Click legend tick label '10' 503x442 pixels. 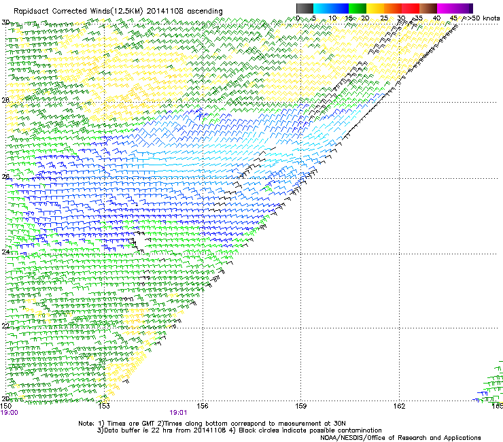click(x=332, y=18)
